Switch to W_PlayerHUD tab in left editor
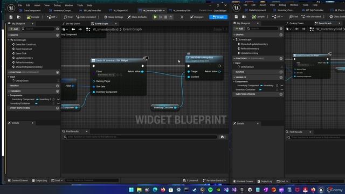 point(119,10)
